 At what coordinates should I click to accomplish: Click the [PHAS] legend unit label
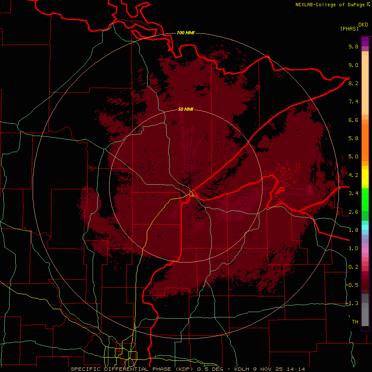point(349,29)
